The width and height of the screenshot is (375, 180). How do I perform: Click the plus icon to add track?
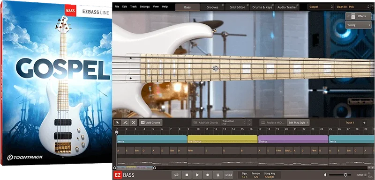click(364, 123)
